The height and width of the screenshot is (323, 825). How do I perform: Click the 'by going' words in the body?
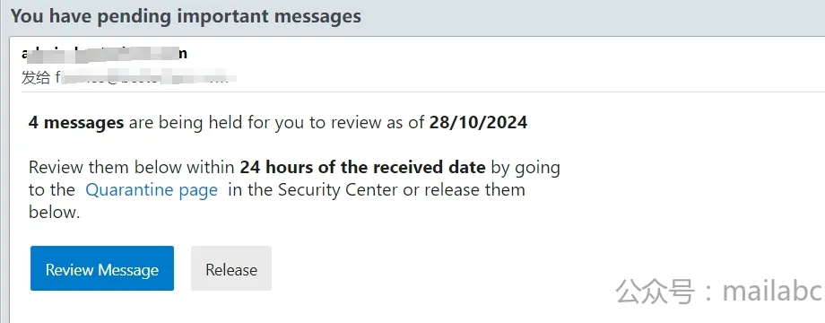click(x=525, y=167)
